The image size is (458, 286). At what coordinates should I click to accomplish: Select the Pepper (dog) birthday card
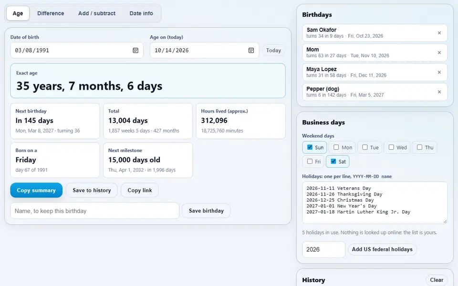tap(375, 92)
